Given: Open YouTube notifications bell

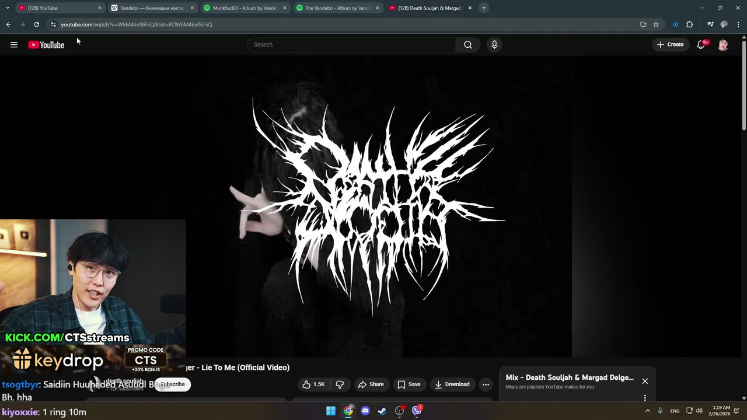Looking at the screenshot, I should click(x=701, y=45).
